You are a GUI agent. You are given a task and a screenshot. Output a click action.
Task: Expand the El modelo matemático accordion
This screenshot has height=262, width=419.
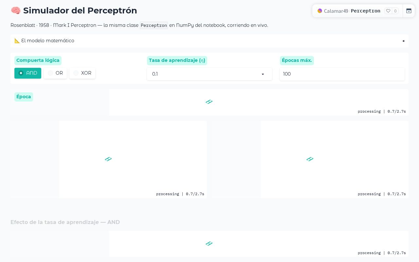coord(209,41)
